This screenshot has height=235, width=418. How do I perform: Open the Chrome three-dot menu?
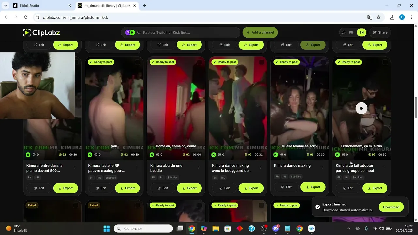click(411, 17)
